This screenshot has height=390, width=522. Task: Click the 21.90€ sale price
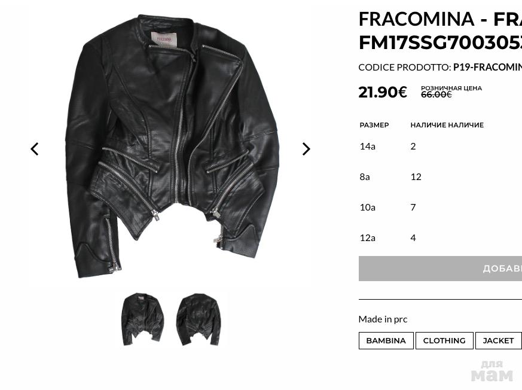383,92
